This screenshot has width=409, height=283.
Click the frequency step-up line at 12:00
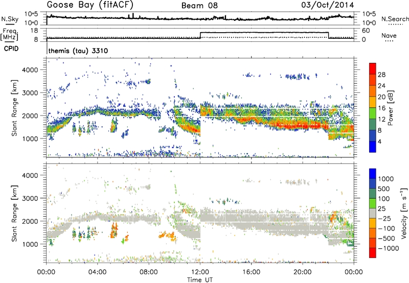tap(200, 35)
